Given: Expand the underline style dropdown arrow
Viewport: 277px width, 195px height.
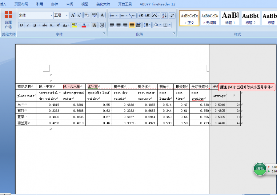Looking at the screenshot, I should coord(39,25).
